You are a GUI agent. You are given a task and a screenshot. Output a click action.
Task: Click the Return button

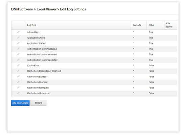click(39, 103)
